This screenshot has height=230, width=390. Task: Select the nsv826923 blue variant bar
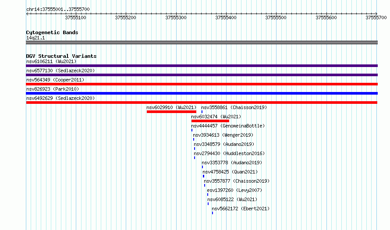click(x=202, y=93)
